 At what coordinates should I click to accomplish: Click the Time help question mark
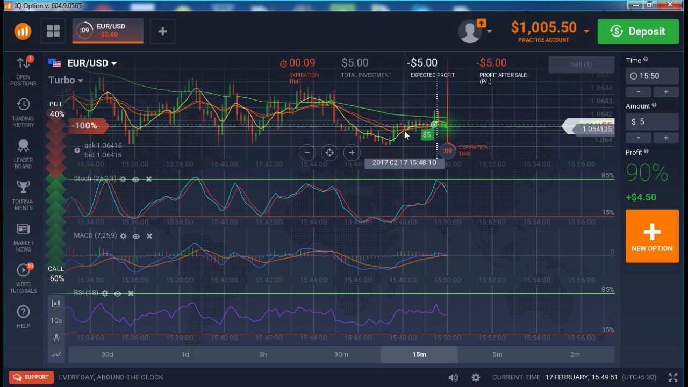point(646,60)
